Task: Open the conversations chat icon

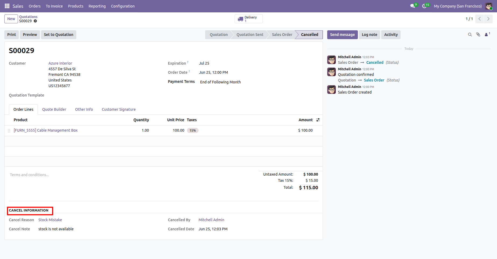Action: tap(413, 6)
